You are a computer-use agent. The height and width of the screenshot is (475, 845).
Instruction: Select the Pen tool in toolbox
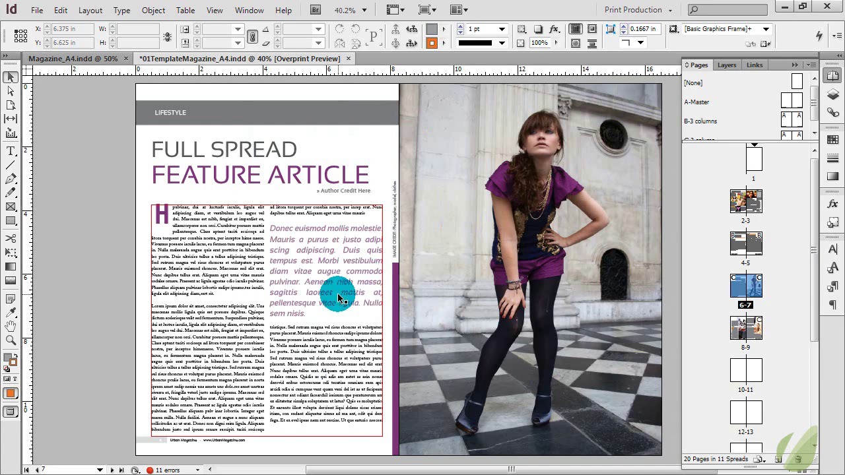point(11,179)
